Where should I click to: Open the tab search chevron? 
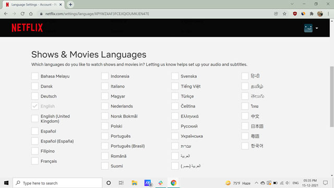[292, 4]
